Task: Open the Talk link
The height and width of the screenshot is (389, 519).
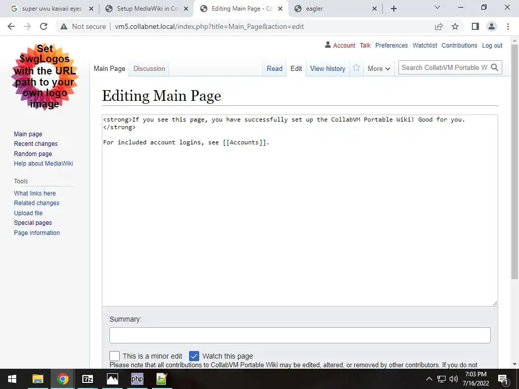Action: [365, 45]
